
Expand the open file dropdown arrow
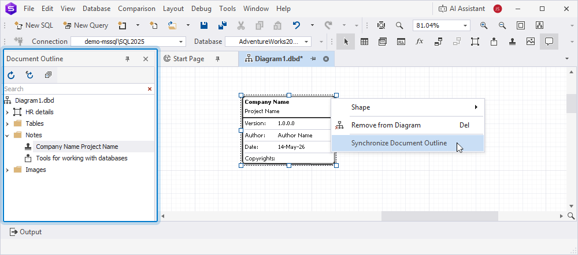click(188, 25)
